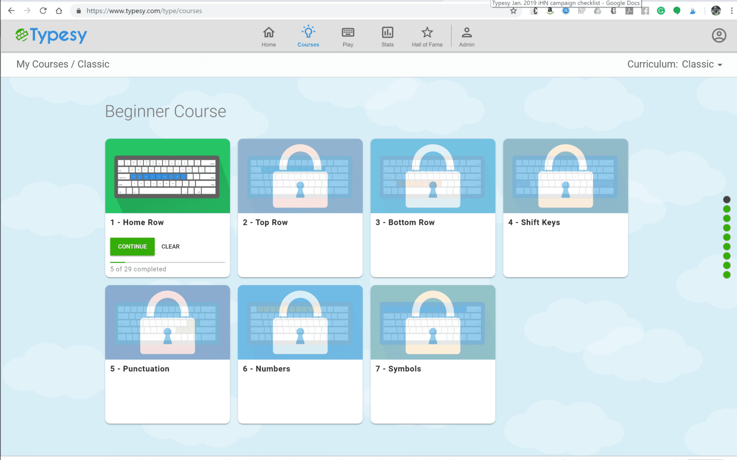The height and width of the screenshot is (460, 737).
Task: Click the locked Shift Keys course
Action: (565, 176)
